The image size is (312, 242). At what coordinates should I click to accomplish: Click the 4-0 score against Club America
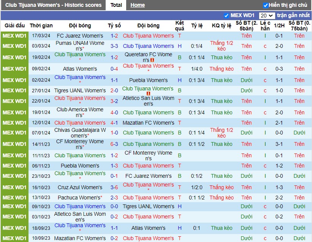pyautogui.click(x=114, y=112)
